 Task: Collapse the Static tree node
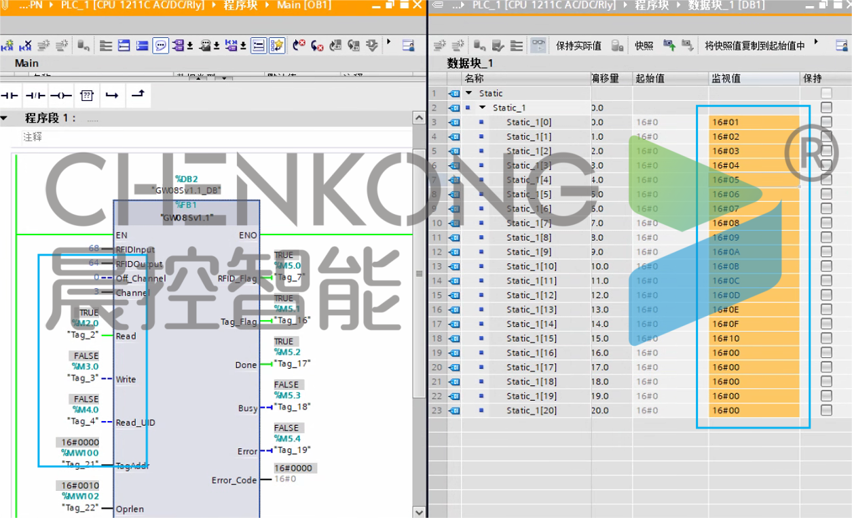click(x=468, y=94)
